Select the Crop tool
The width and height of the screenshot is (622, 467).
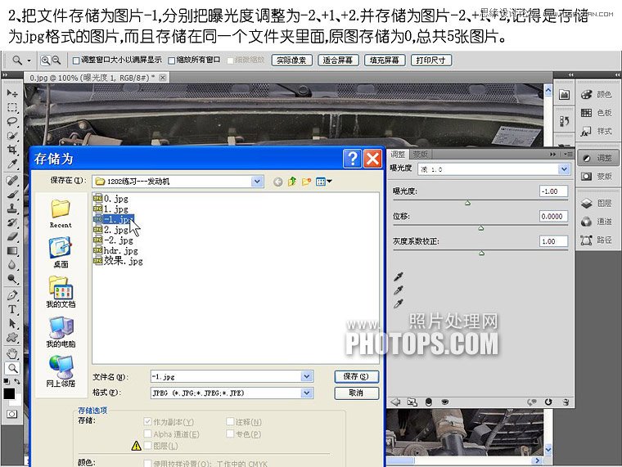click(x=12, y=150)
